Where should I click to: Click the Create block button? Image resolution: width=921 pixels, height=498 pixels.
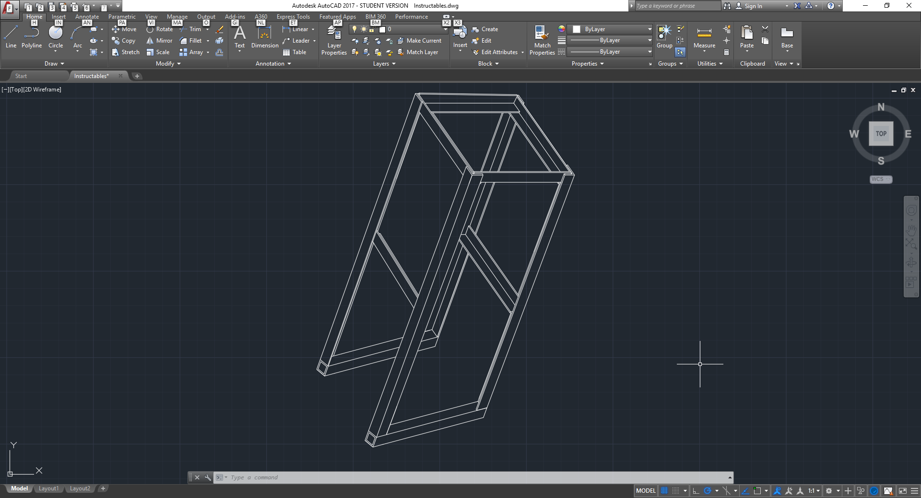click(485, 29)
